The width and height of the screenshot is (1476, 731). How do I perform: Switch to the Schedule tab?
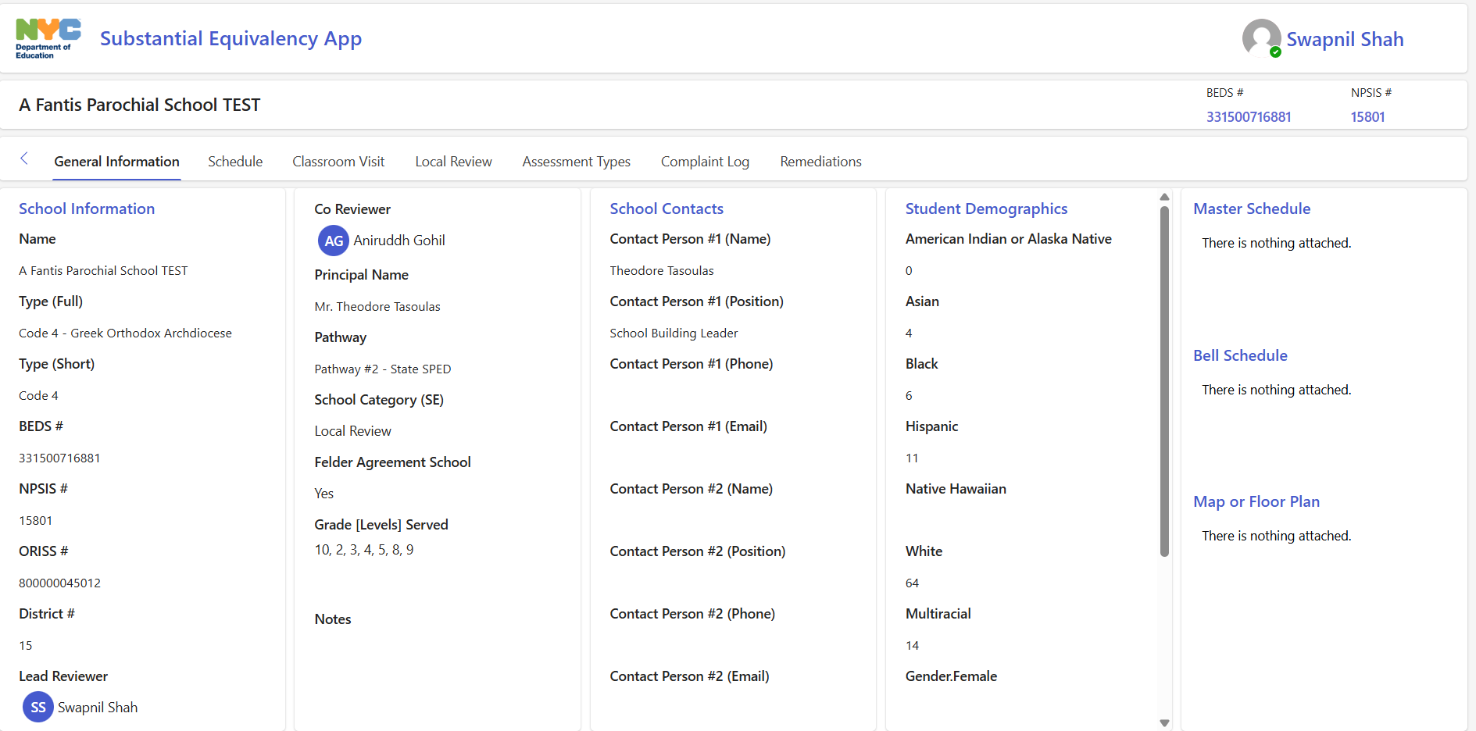[x=235, y=162]
